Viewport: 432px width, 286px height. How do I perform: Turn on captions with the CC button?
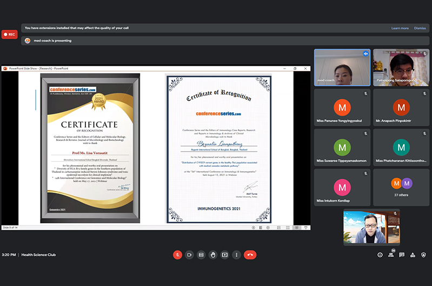click(201, 255)
